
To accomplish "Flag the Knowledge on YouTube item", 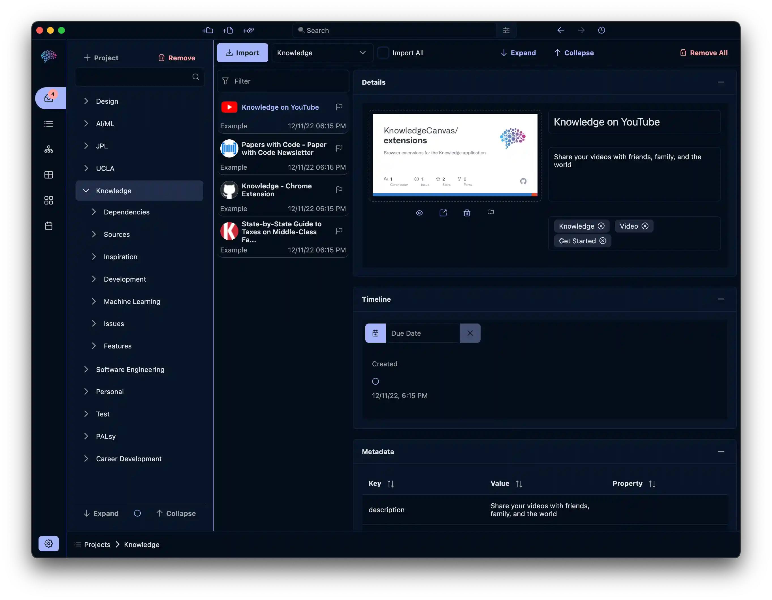I will click(x=339, y=107).
